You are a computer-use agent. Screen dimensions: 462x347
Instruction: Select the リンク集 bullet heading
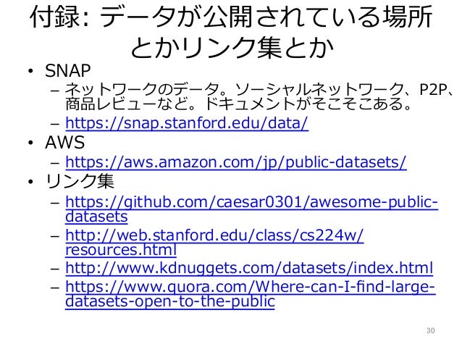(80, 181)
